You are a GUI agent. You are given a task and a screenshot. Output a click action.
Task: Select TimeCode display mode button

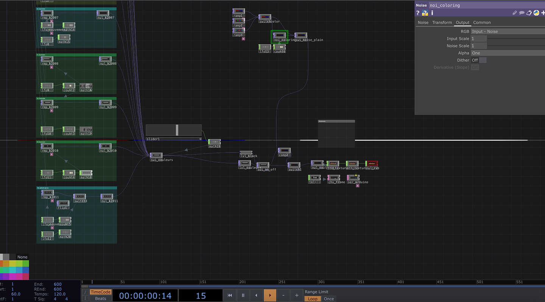100,292
